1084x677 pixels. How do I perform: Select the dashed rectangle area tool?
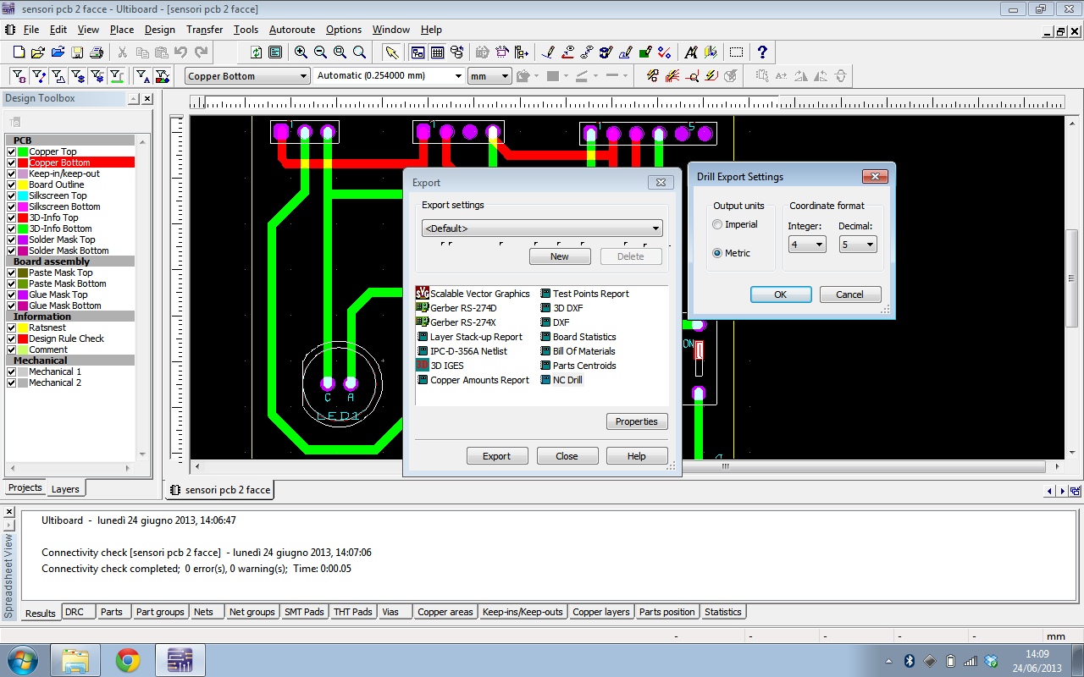tap(736, 52)
